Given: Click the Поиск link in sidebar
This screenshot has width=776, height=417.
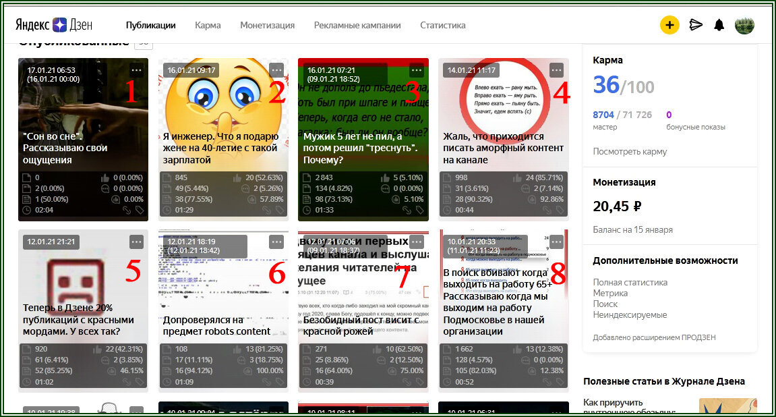Looking at the screenshot, I should tap(605, 304).
